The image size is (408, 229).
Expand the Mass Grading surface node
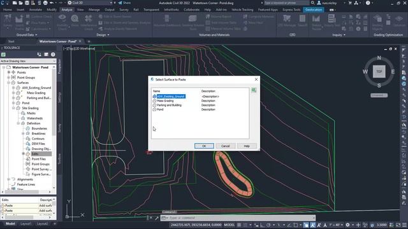[13, 93]
